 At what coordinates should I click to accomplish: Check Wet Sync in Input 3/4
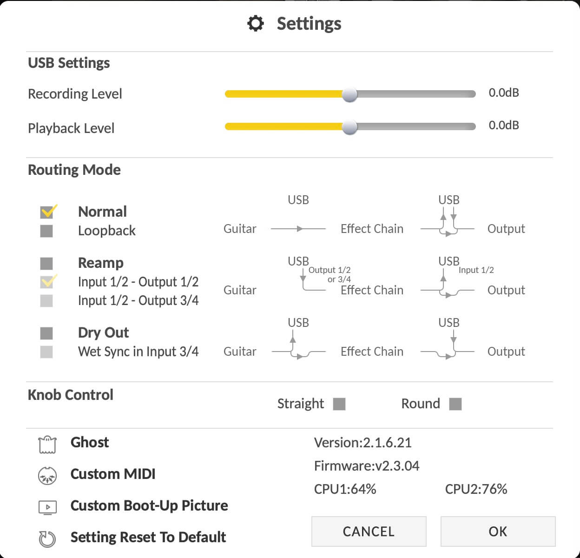point(46,352)
